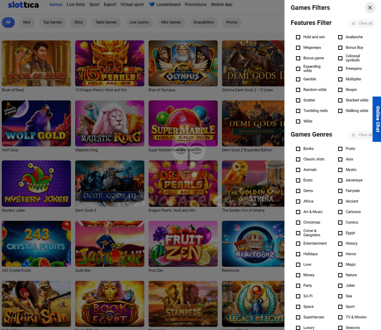Check the Multiplier filter
The image size is (381, 330).
[340, 79]
